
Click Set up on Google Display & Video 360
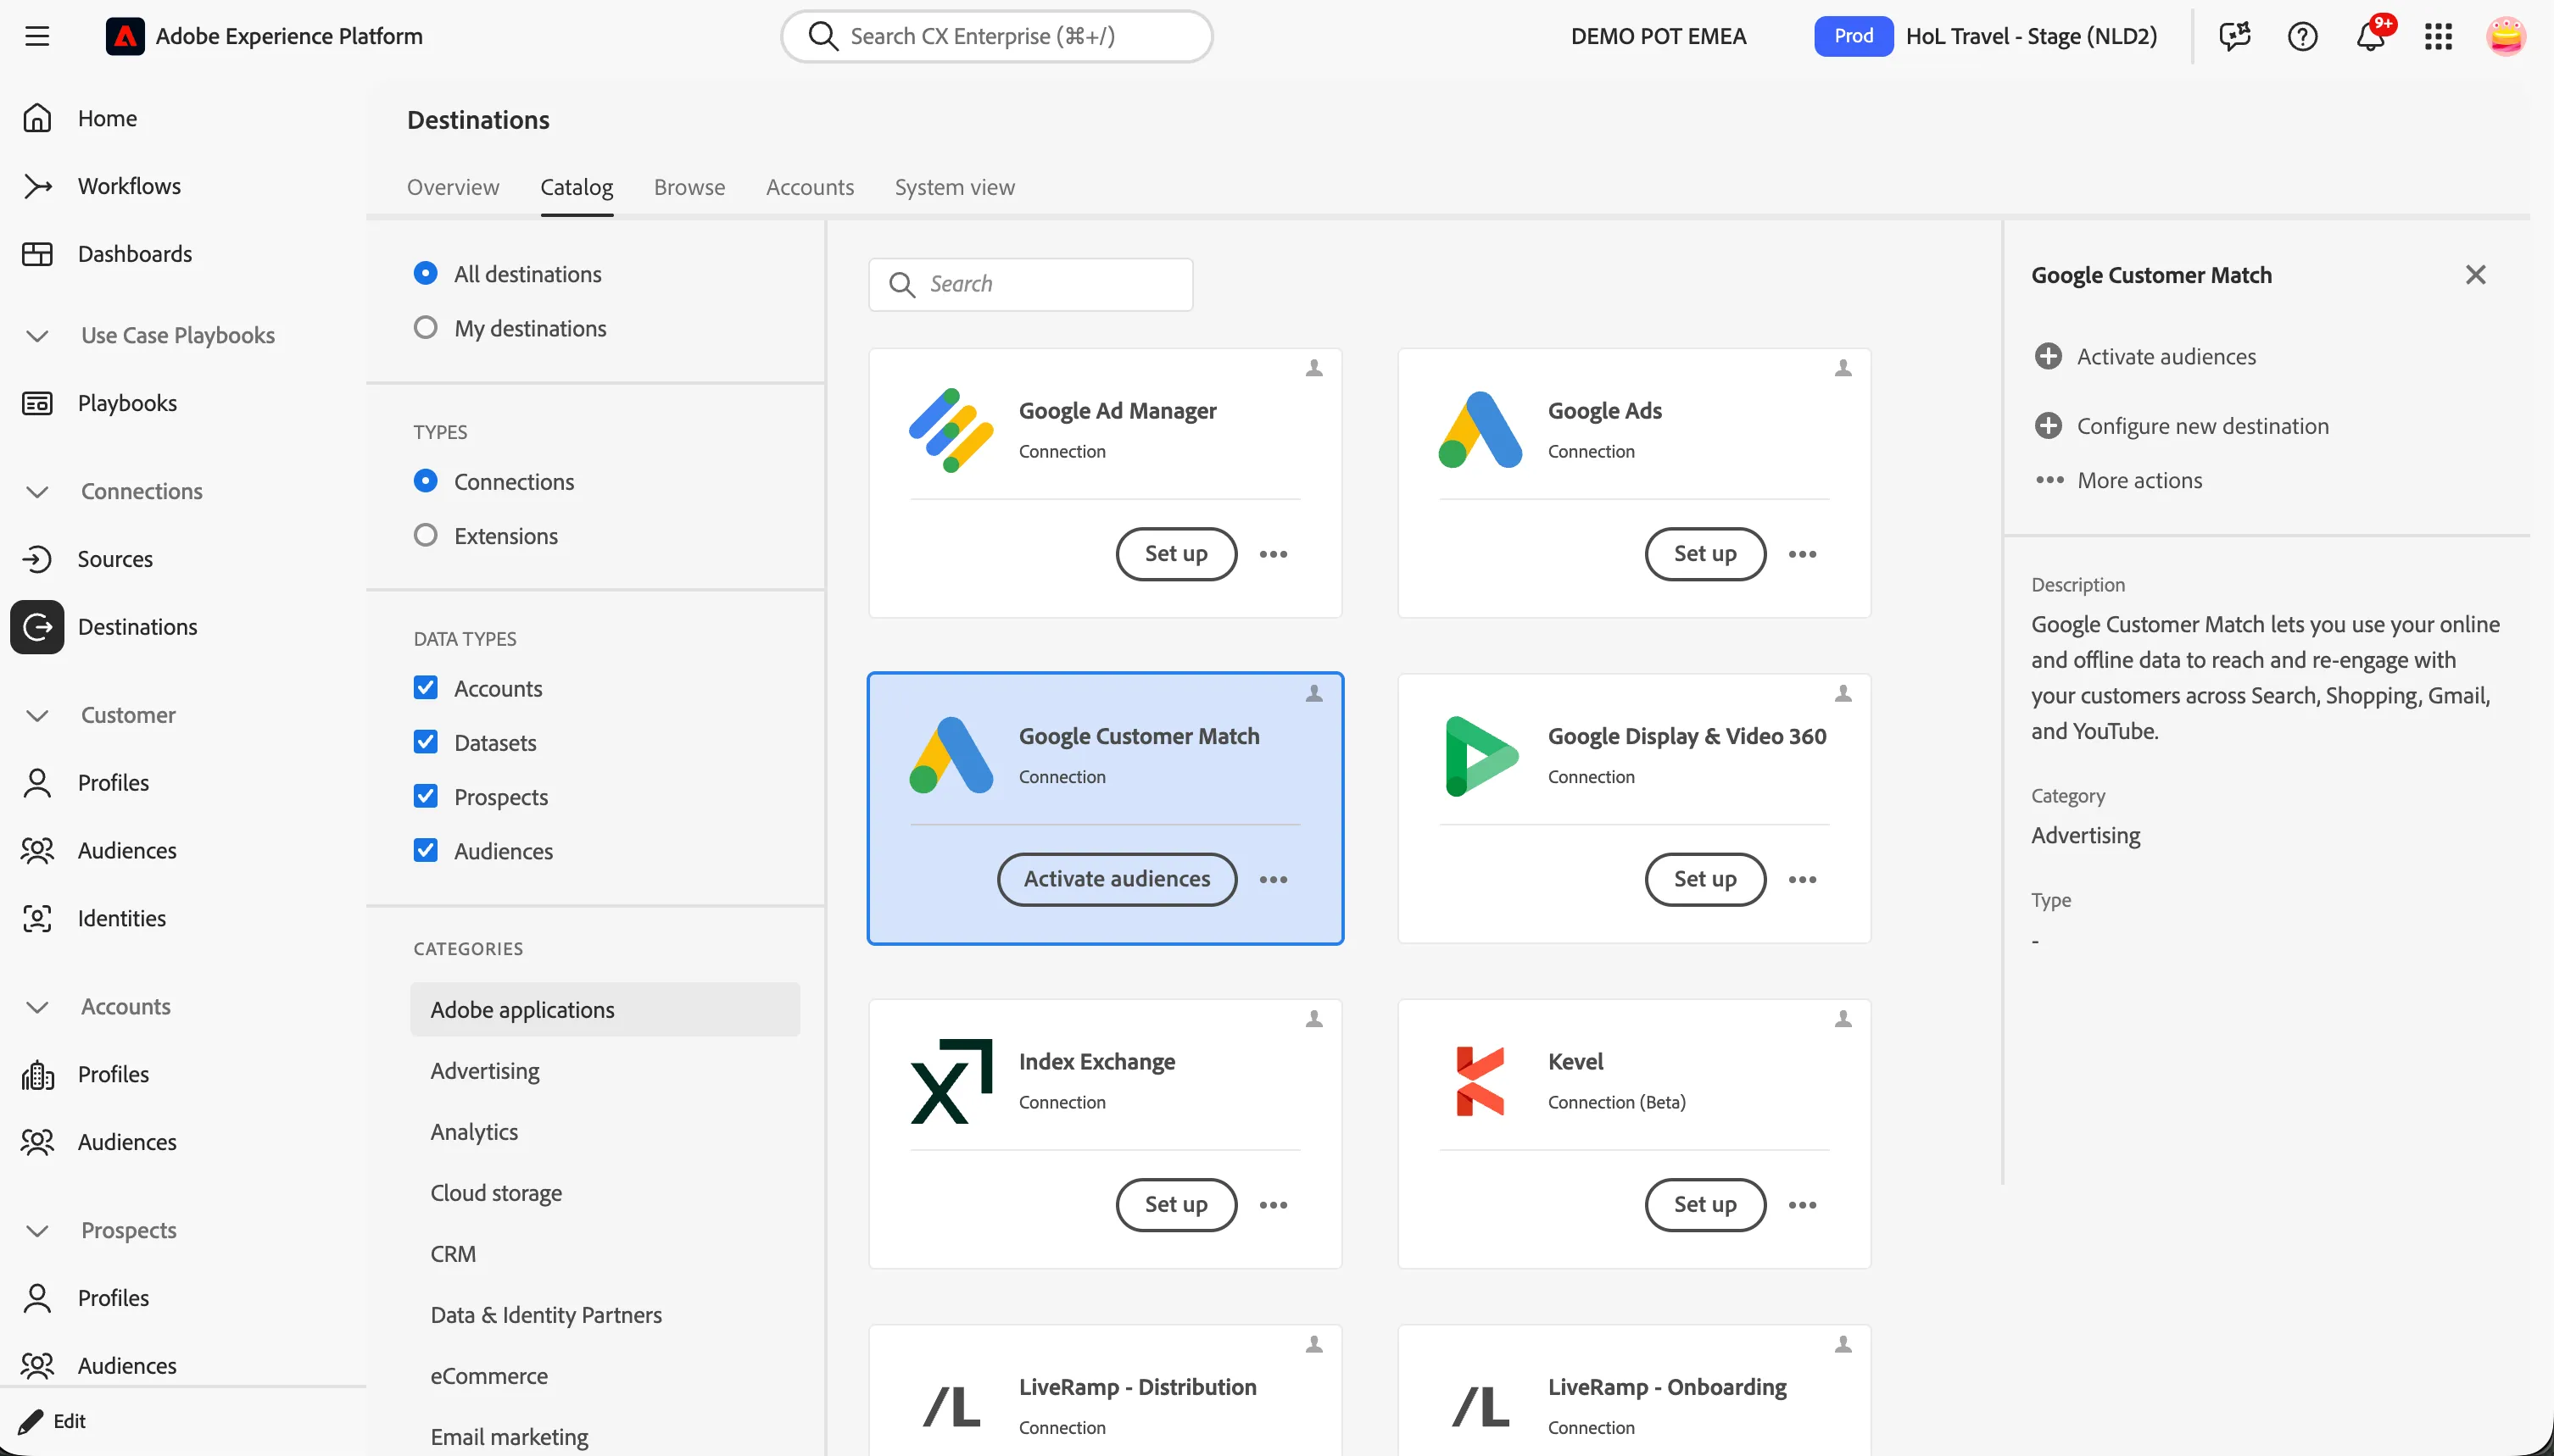click(x=1704, y=880)
